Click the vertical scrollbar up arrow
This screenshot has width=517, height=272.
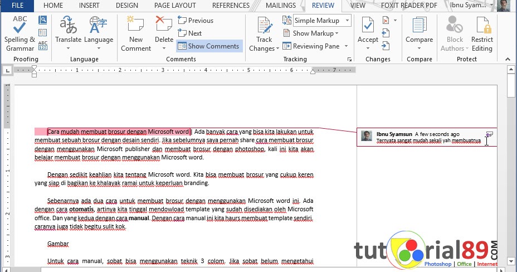tap(511, 70)
